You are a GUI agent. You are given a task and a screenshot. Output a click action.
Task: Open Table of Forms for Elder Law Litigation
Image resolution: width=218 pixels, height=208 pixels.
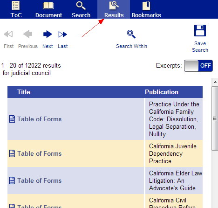pyautogui.click(x=40, y=180)
